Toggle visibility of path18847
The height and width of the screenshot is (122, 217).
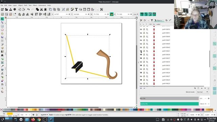(141, 40)
